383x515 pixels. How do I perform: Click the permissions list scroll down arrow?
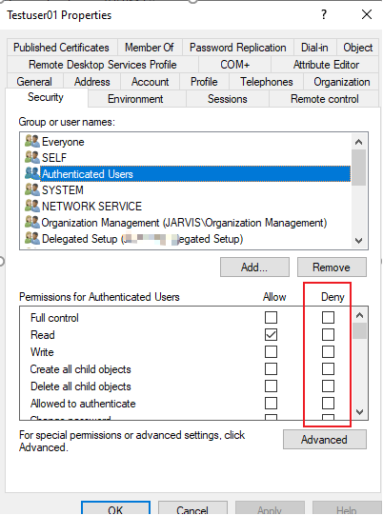[x=360, y=412]
